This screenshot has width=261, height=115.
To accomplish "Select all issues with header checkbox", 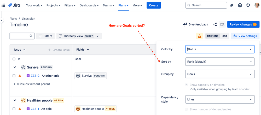I will pyautogui.click(x=14, y=59).
